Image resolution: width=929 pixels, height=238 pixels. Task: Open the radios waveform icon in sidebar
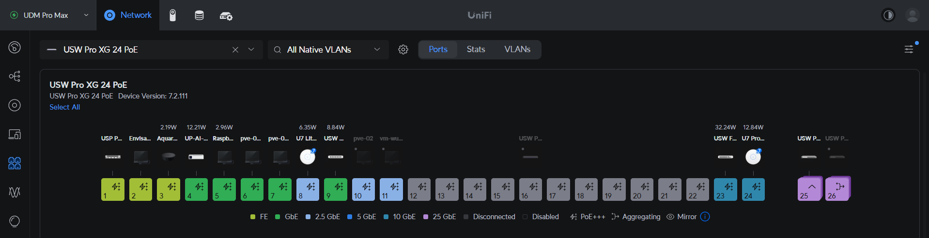pyautogui.click(x=15, y=192)
